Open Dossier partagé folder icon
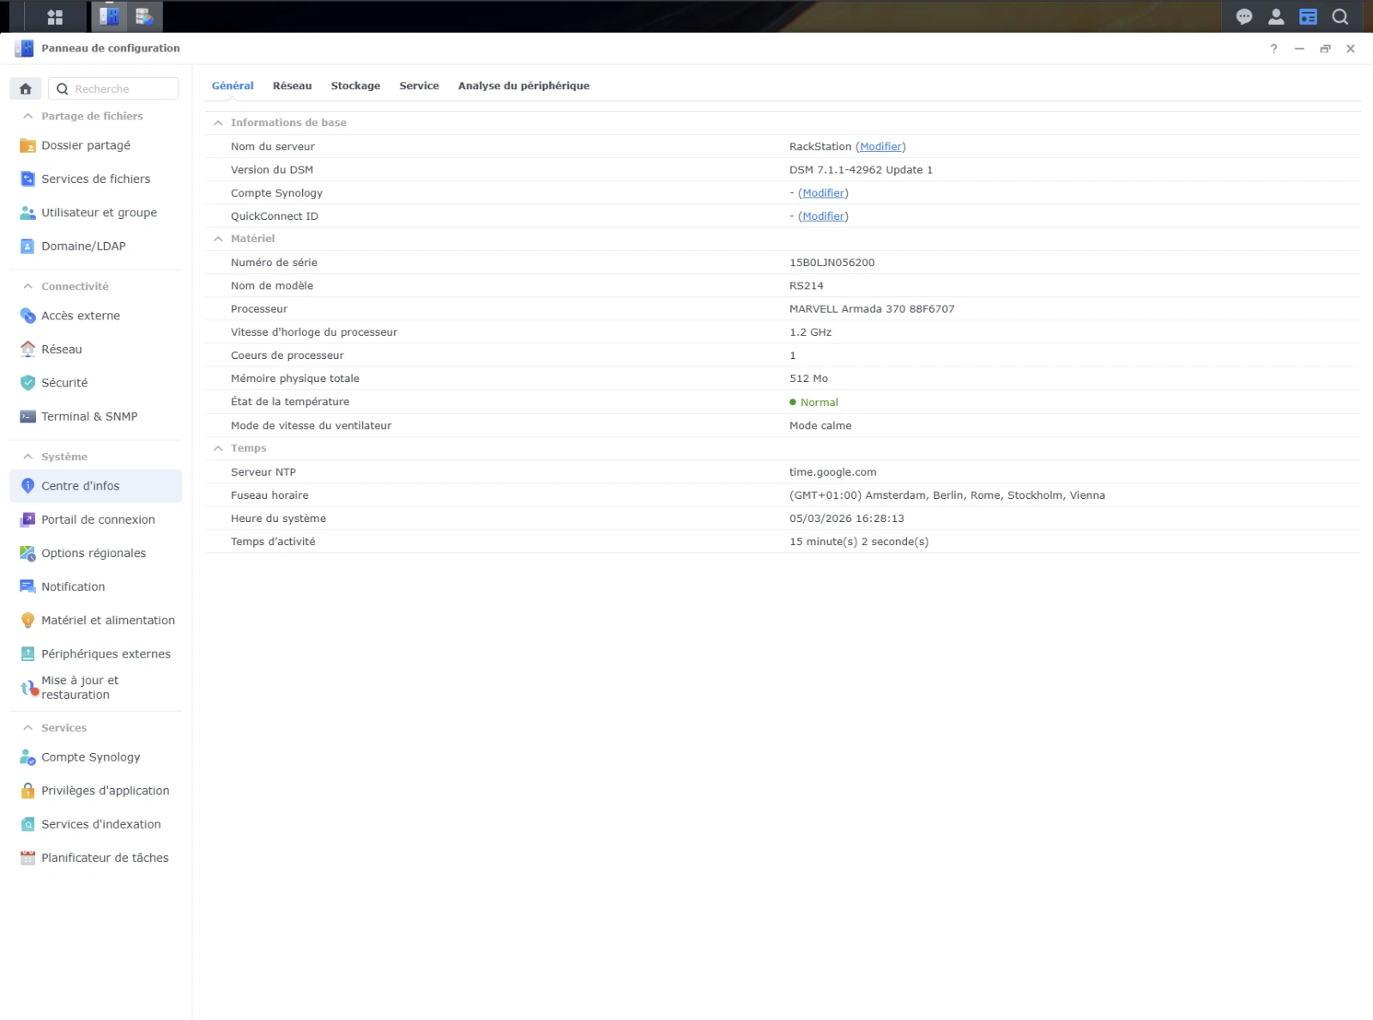This screenshot has width=1373, height=1020. pyautogui.click(x=27, y=145)
